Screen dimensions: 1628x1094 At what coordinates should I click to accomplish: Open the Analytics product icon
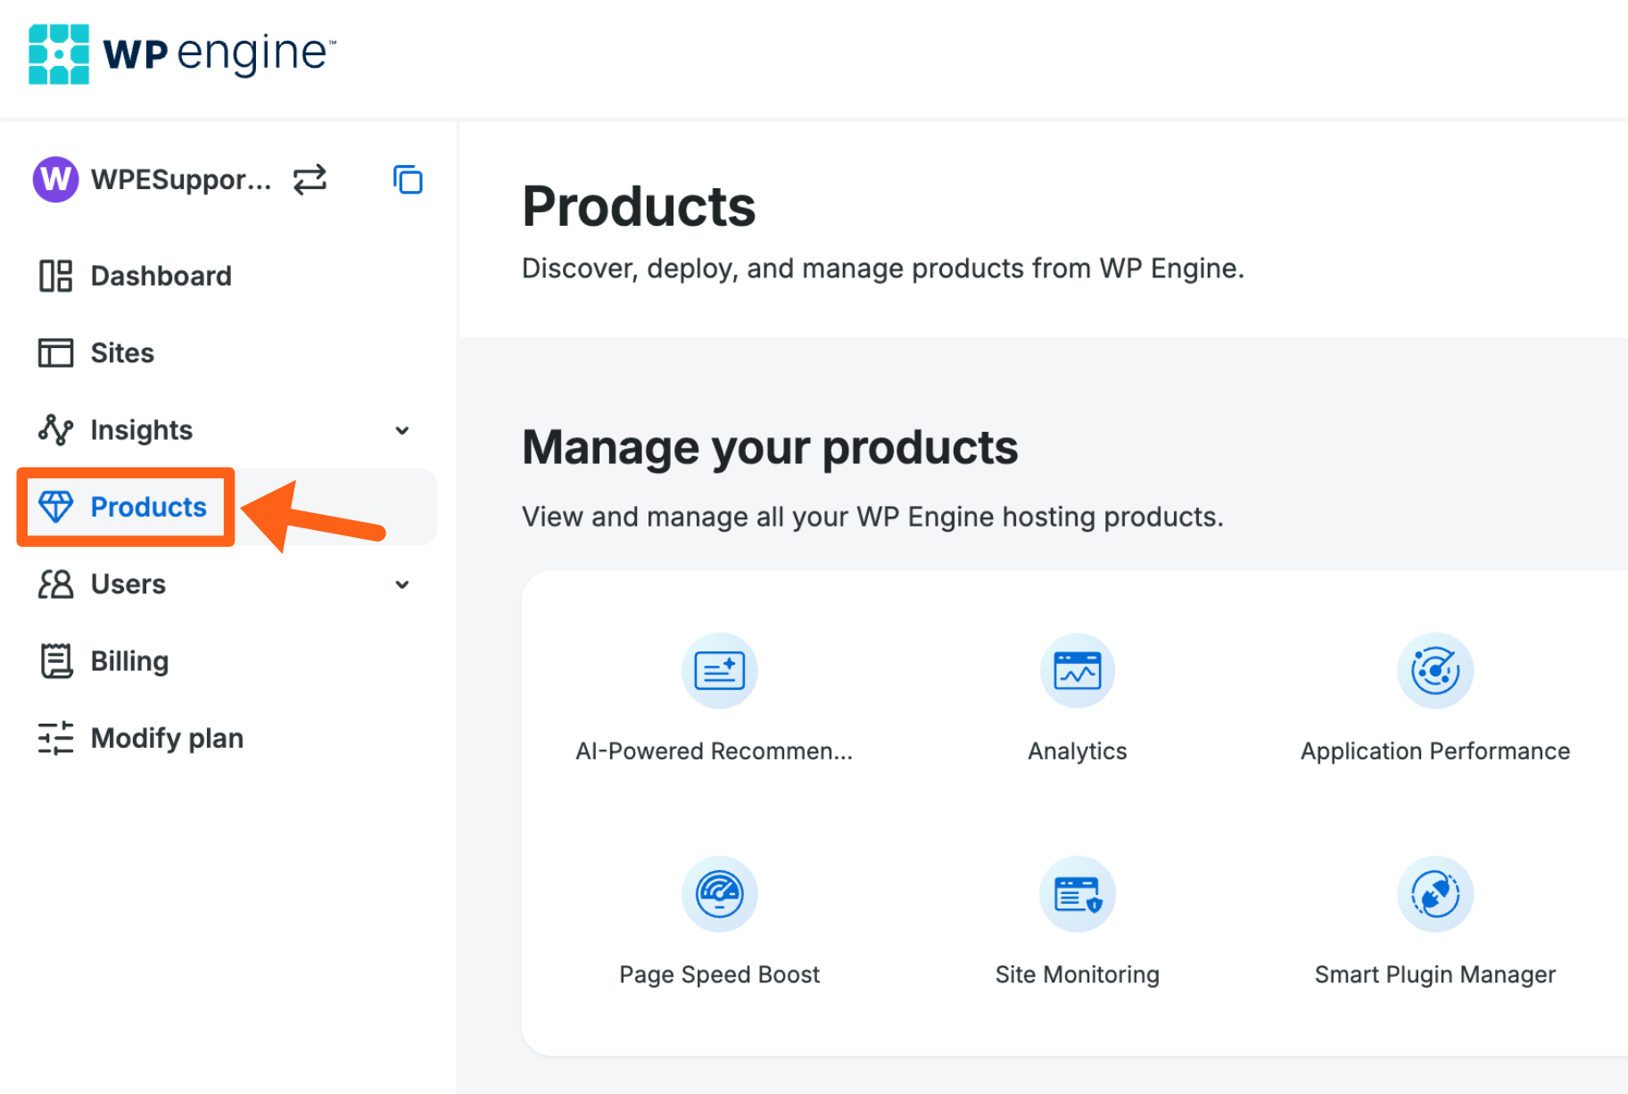coord(1077,671)
